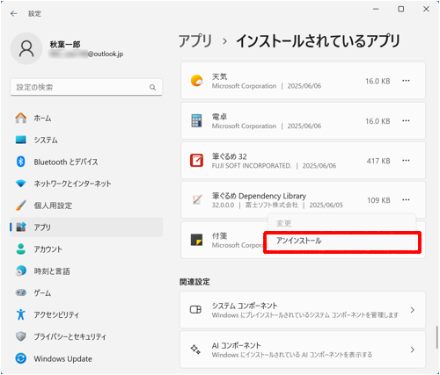
Task: Open ゲーム settings
Action: point(86,292)
